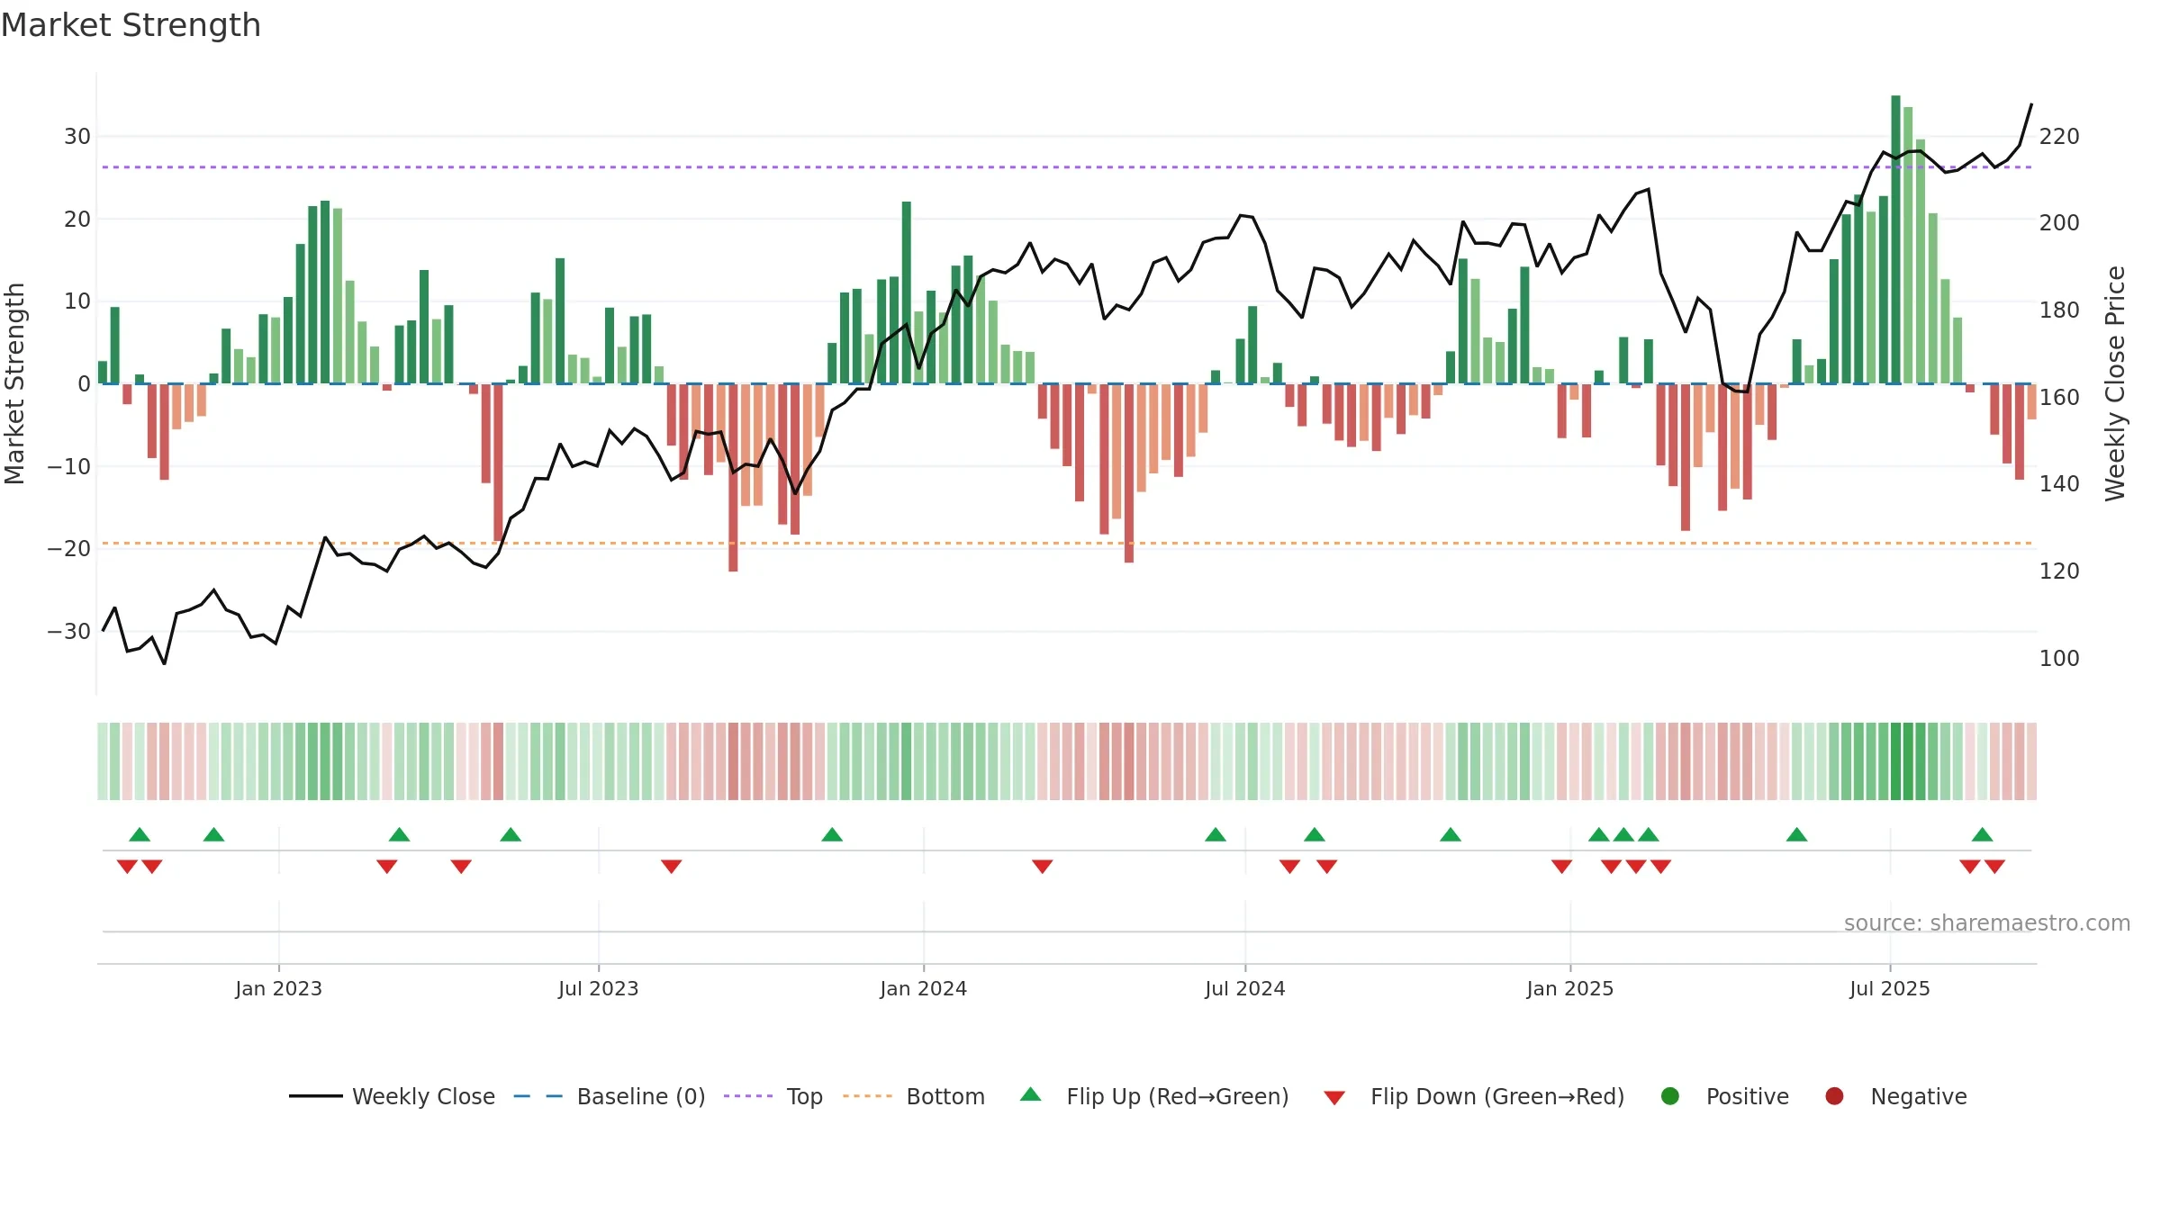
Task: Click the −20 strength axis tick label
Action: [69, 549]
